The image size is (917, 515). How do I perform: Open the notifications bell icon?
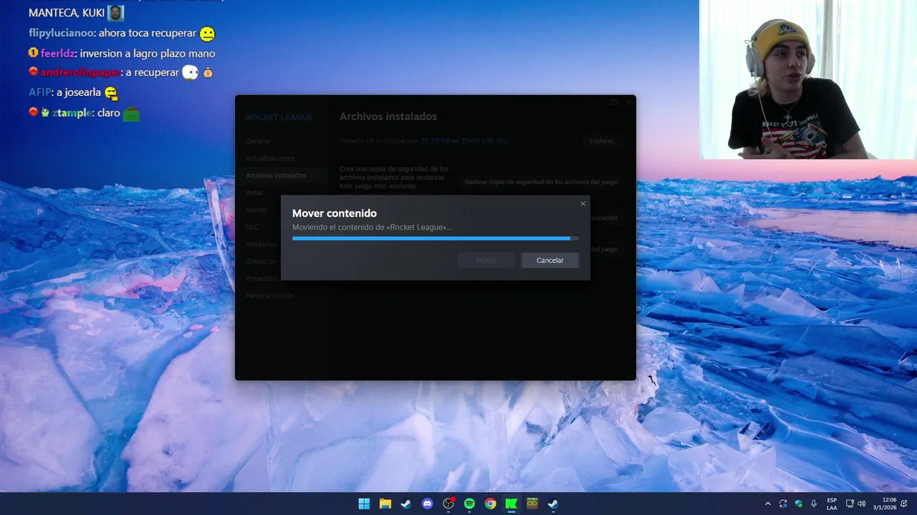point(904,504)
